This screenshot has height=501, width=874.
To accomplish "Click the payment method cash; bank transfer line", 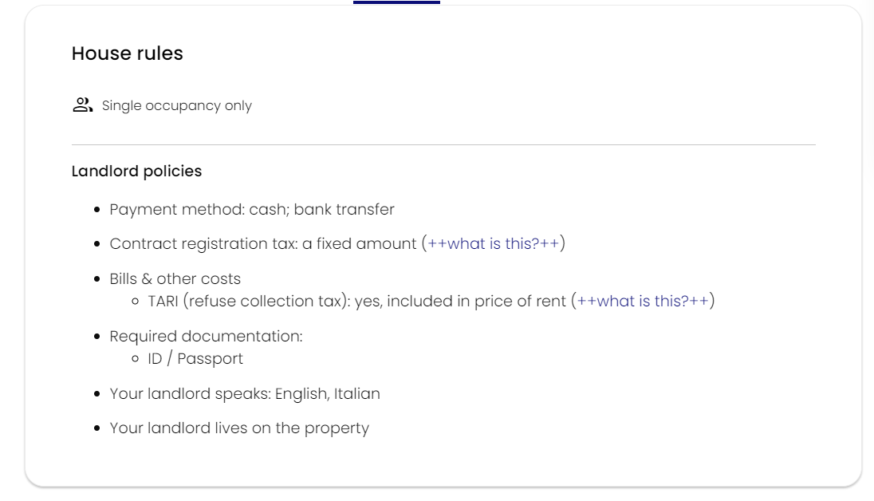I will pyautogui.click(x=252, y=210).
